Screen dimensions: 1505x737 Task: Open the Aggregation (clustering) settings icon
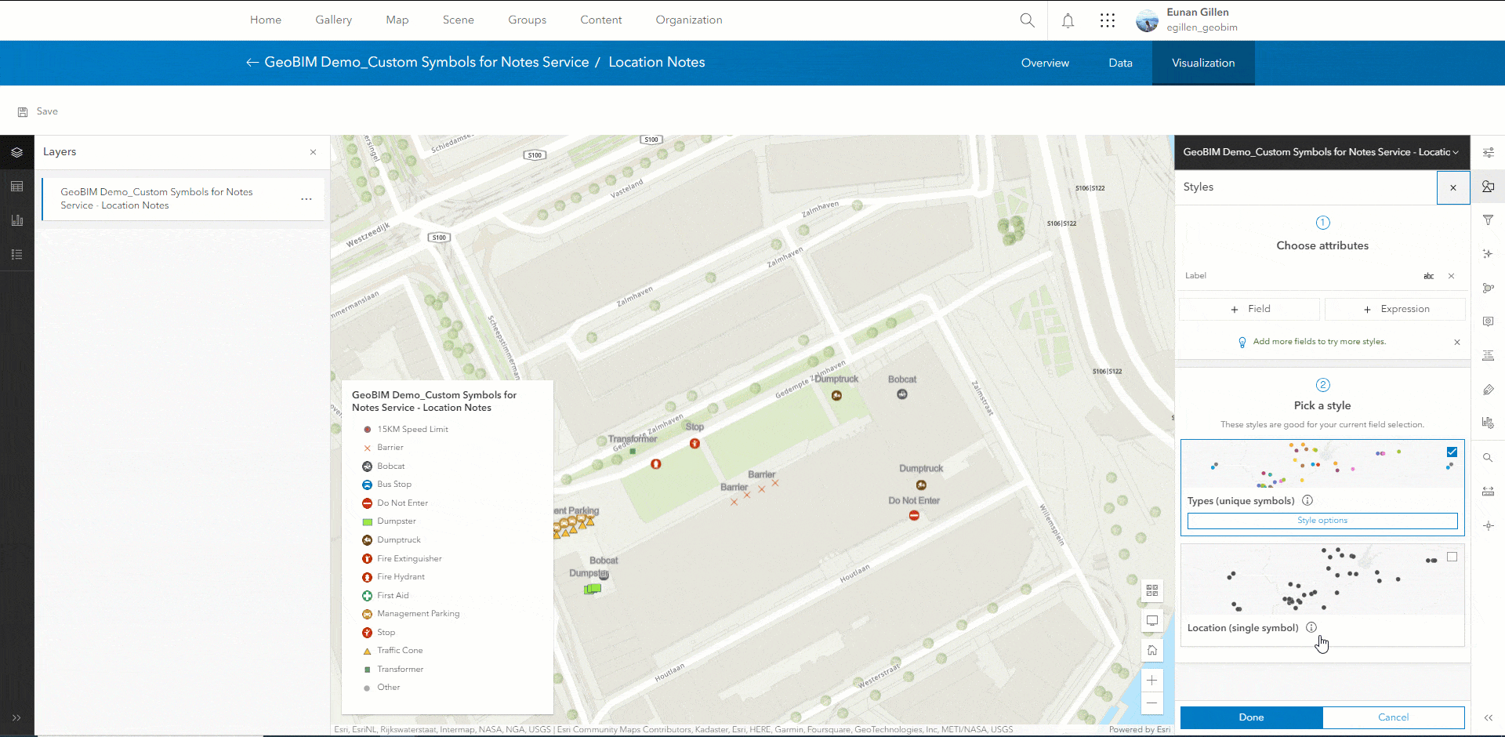pyautogui.click(x=1489, y=287)
